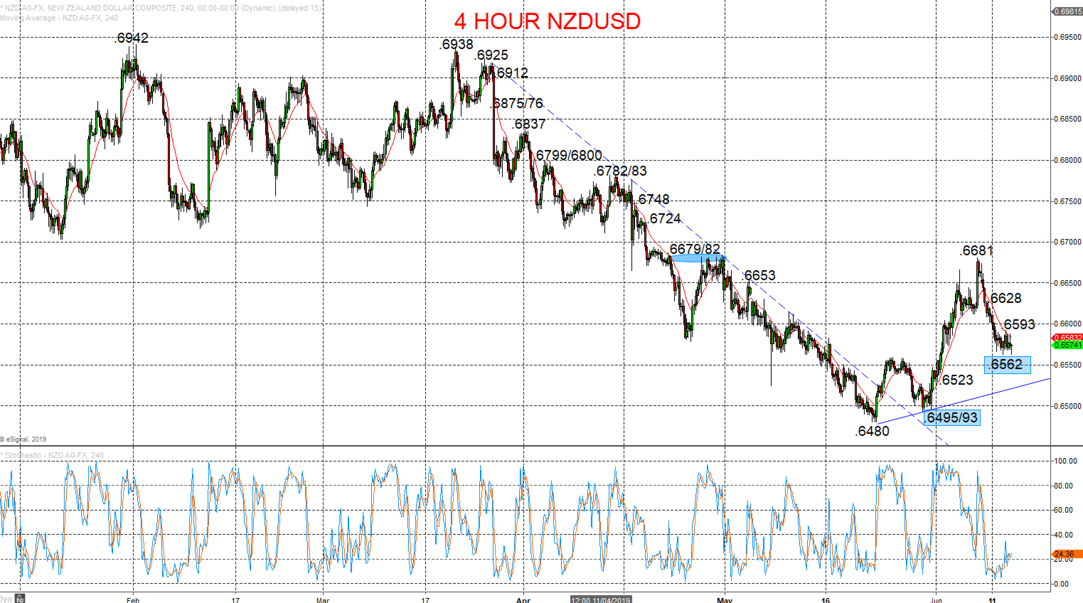Select the .6912 price annotation
This screenshot has width=1083, height=603.
pyautogui.click(x=511, y=73)
